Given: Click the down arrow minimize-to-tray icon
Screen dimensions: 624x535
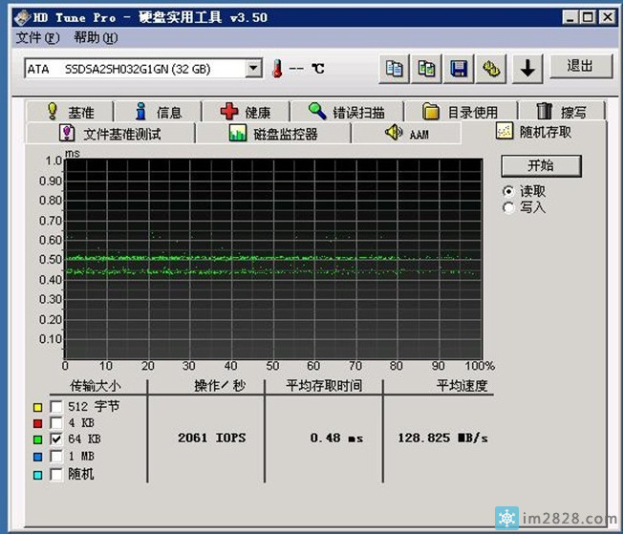Looking at the screenshot, I should (x=527, y=69).
